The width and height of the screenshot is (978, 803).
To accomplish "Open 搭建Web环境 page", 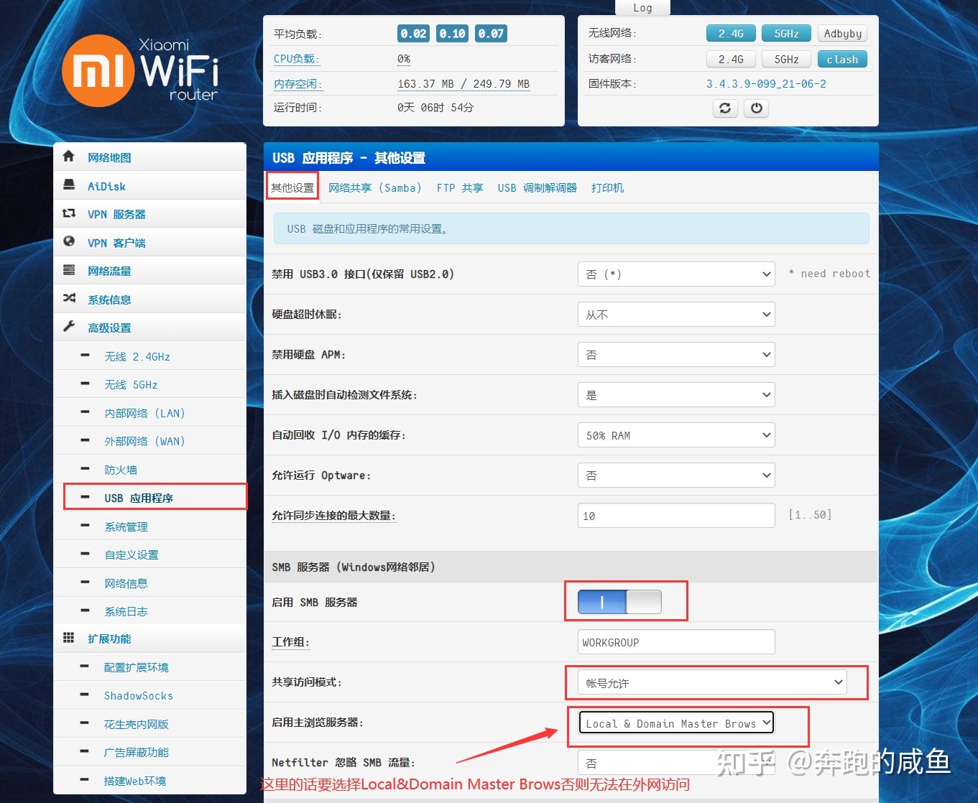I will point(135,781).
